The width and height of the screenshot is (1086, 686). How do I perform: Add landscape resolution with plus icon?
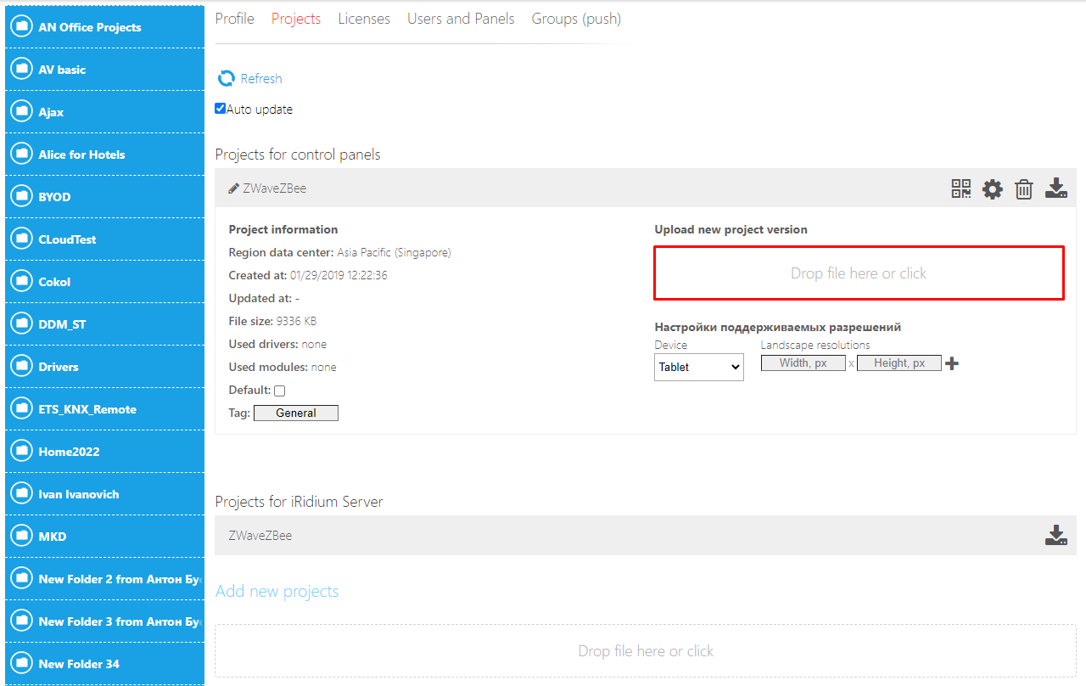pos(952,363)
